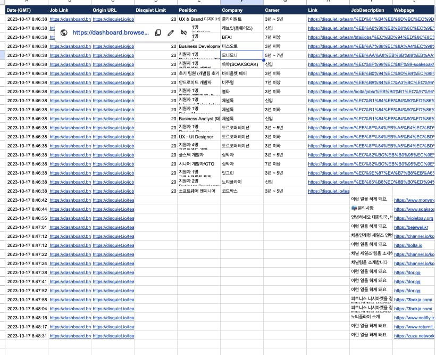Click the UX & Brand 디자이너 position cell
Viewport: 436px width, 355px height.
[199, 19]
